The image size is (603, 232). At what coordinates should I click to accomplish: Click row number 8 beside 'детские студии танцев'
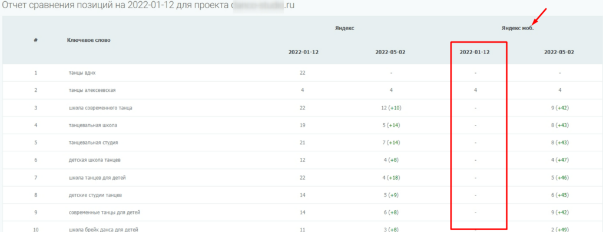[36, 195]
